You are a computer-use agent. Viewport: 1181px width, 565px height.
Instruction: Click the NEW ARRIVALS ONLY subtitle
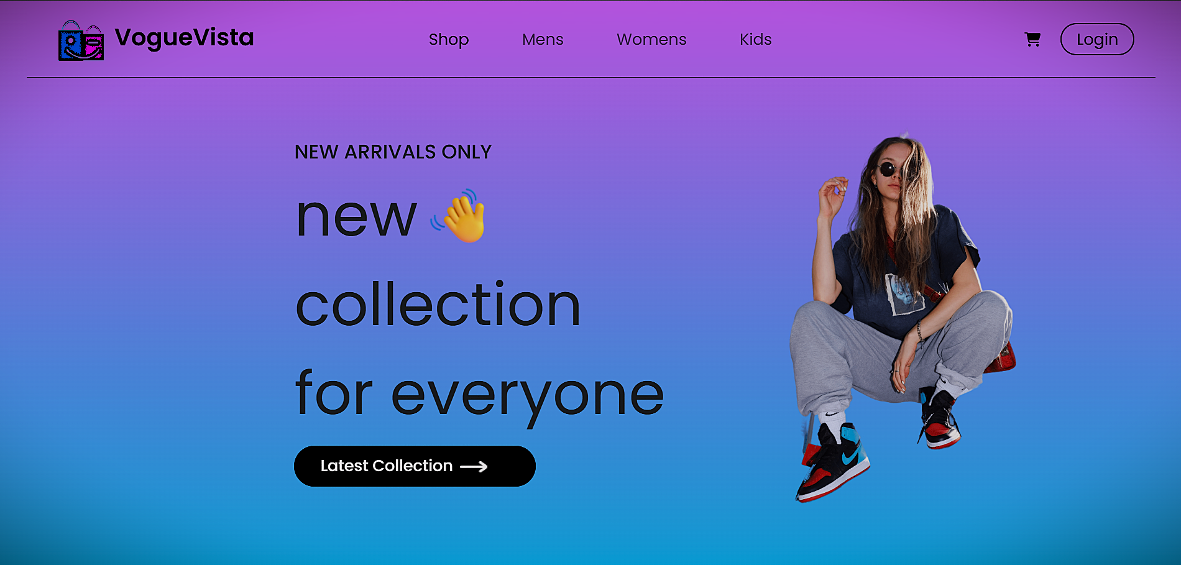pyautogui.click(x=393, y=152)
